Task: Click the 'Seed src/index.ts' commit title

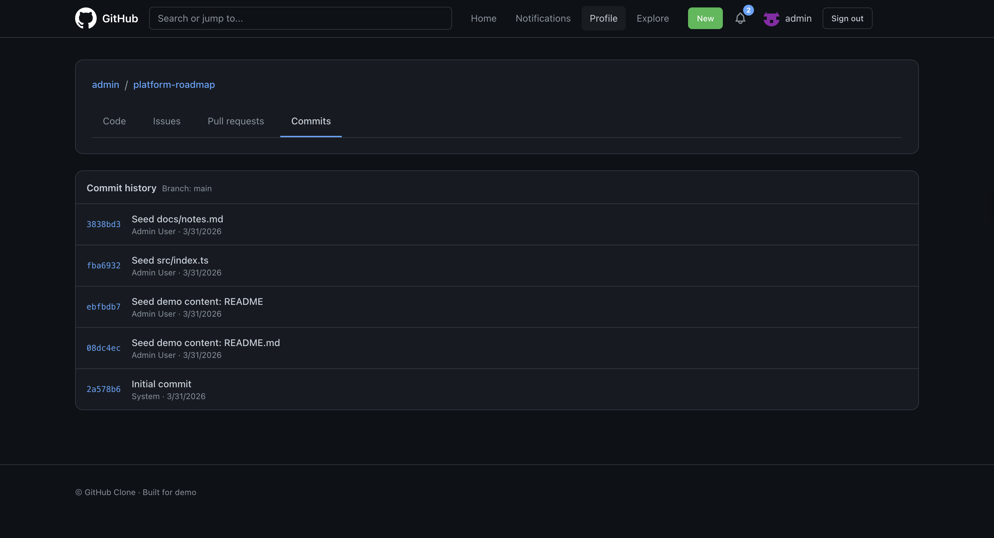Action: [170, 260]
